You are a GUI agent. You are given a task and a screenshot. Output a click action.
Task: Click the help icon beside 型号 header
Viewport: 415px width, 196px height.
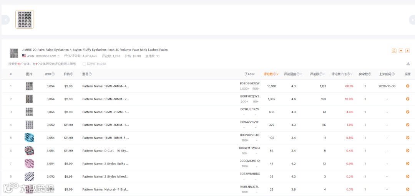(90, 74)
